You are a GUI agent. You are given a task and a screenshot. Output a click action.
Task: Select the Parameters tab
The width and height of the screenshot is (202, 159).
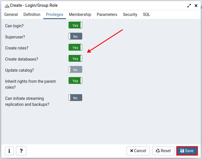click(x=107, y=15)
